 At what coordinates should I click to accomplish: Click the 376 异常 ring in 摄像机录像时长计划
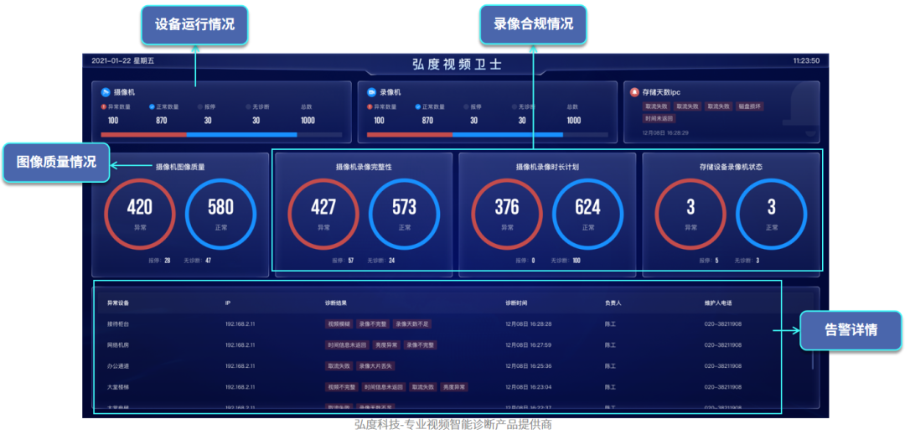click(x=507, y=215)
